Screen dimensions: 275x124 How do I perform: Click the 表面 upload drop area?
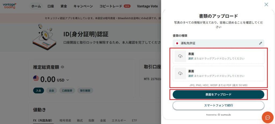(218, 56)
